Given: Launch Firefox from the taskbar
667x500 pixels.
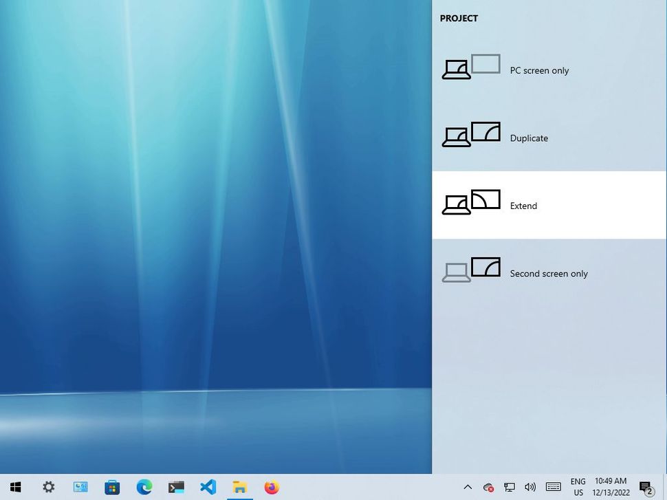Looking at the screenshot, I should (x=272, y=488).
